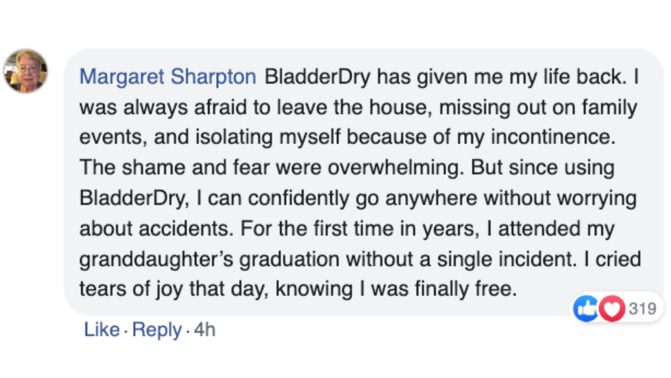
Task: Like Margaret Sharpton's comment
Action: (x=101, y=330)
